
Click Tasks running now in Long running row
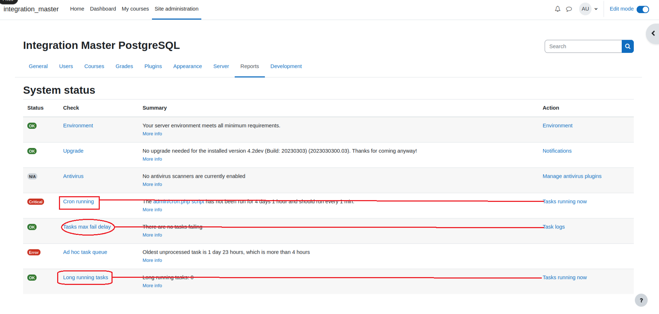pyautogui.click(x=565, y=277)
